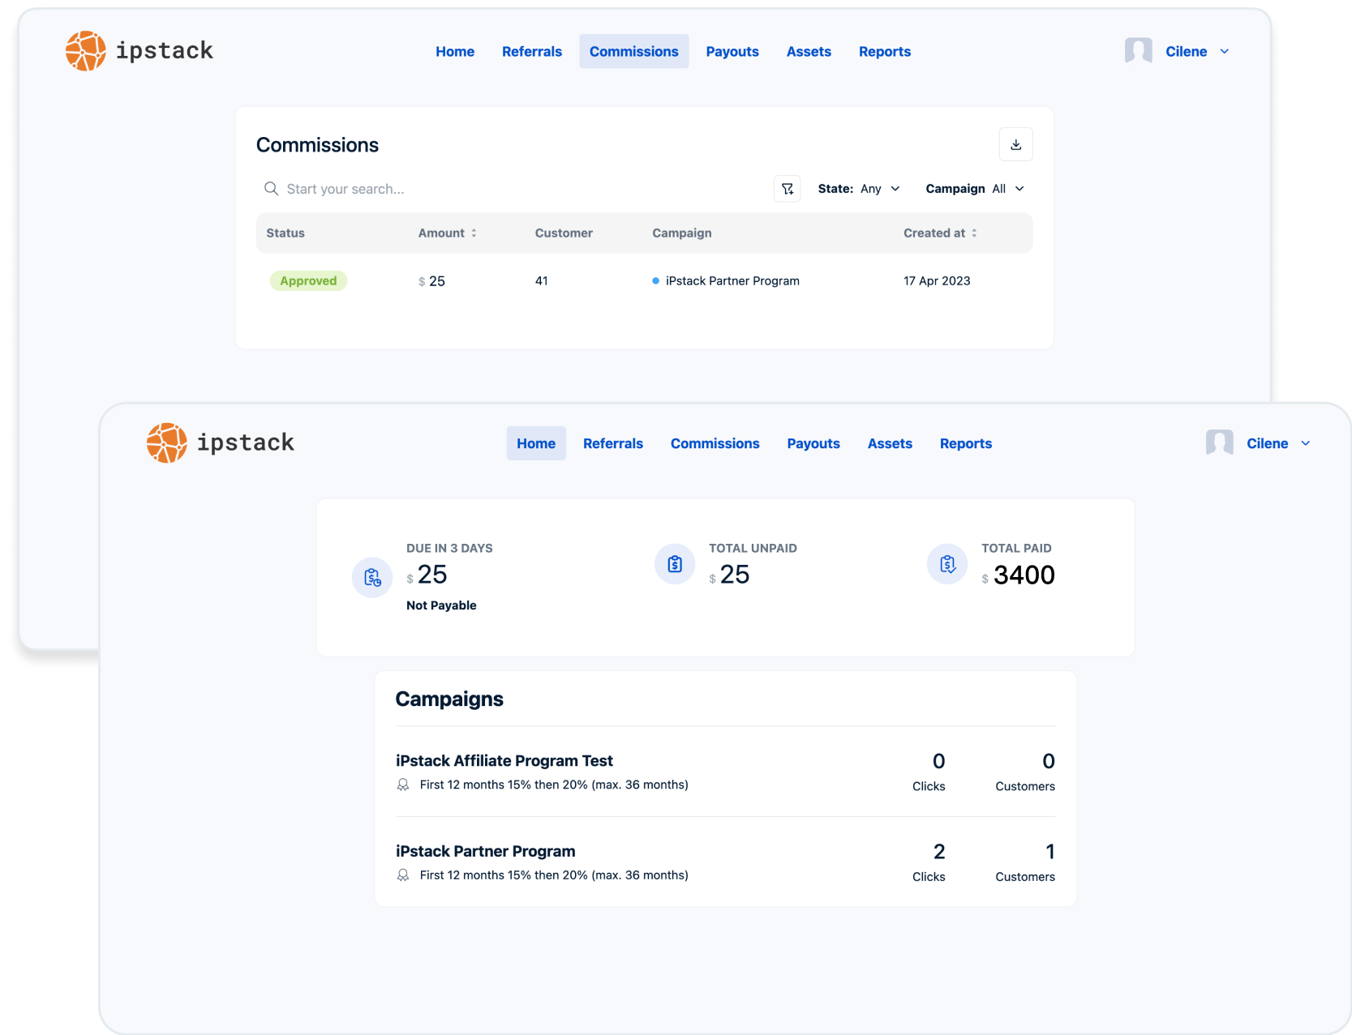Screen dimensions: 1352x1035
Task: Open iPstack Affiliate Program Test campaign
Action: coord(504,761)
